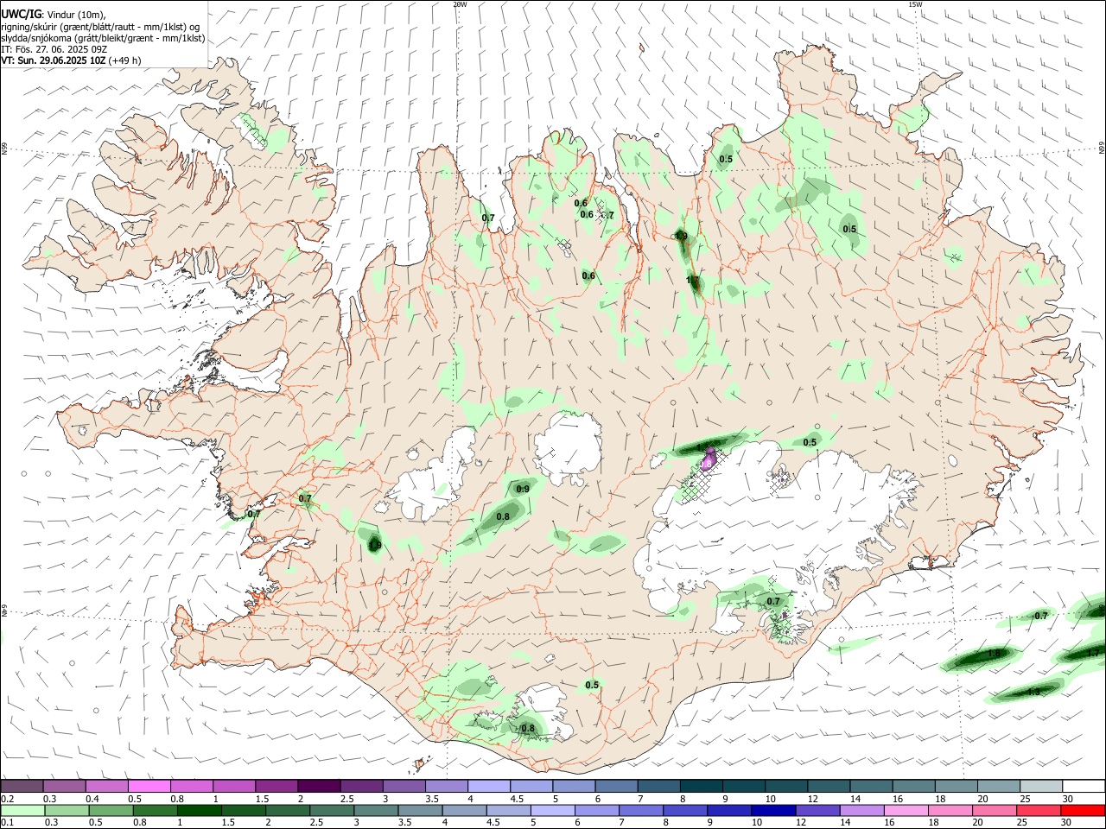Viewport: 1106px width, 829px height.
Task: Click the "slydda/snjókoma" legend description line
Action: [x=103, y=38]
